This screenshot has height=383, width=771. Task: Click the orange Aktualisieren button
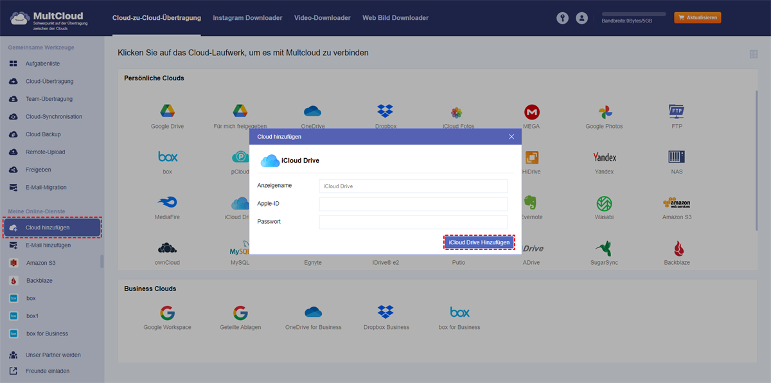(x=697, y=18)
